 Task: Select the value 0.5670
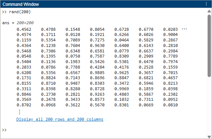tap(97, 105)
